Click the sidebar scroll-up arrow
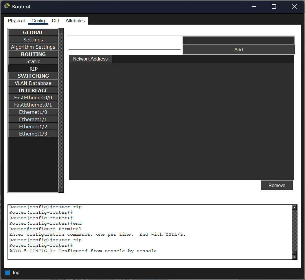Screen dimensions: 305x280 (61, 31)
